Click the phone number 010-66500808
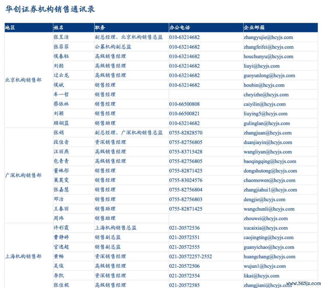 tap(184, 104)
